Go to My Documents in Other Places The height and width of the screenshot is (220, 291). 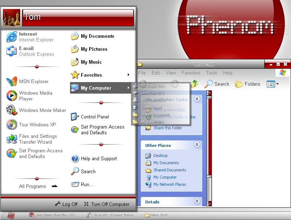(166, 163)
